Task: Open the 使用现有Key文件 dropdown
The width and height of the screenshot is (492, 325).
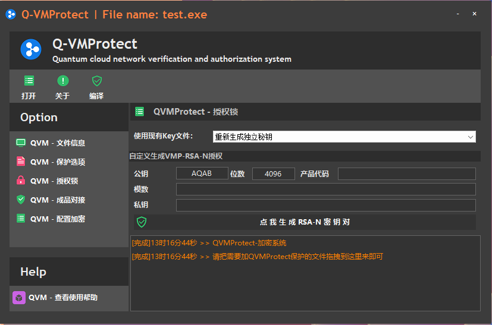Action: coord(344,137)
